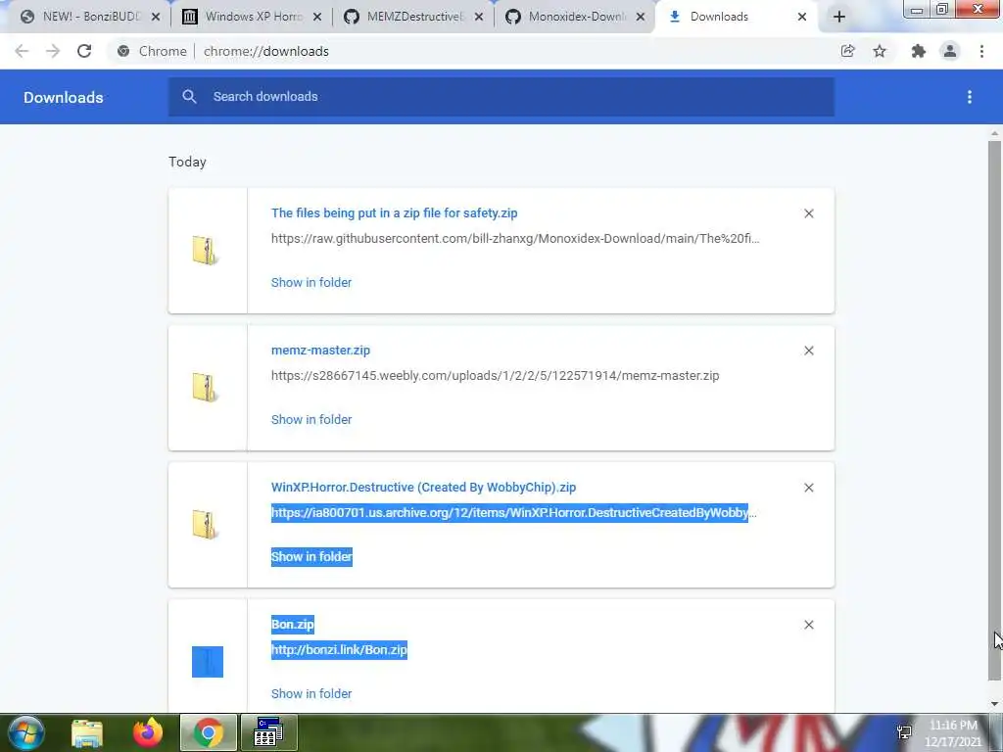Click the search magnifier icon
This screenshot has height=752, width=1003.
coord(189,97)
